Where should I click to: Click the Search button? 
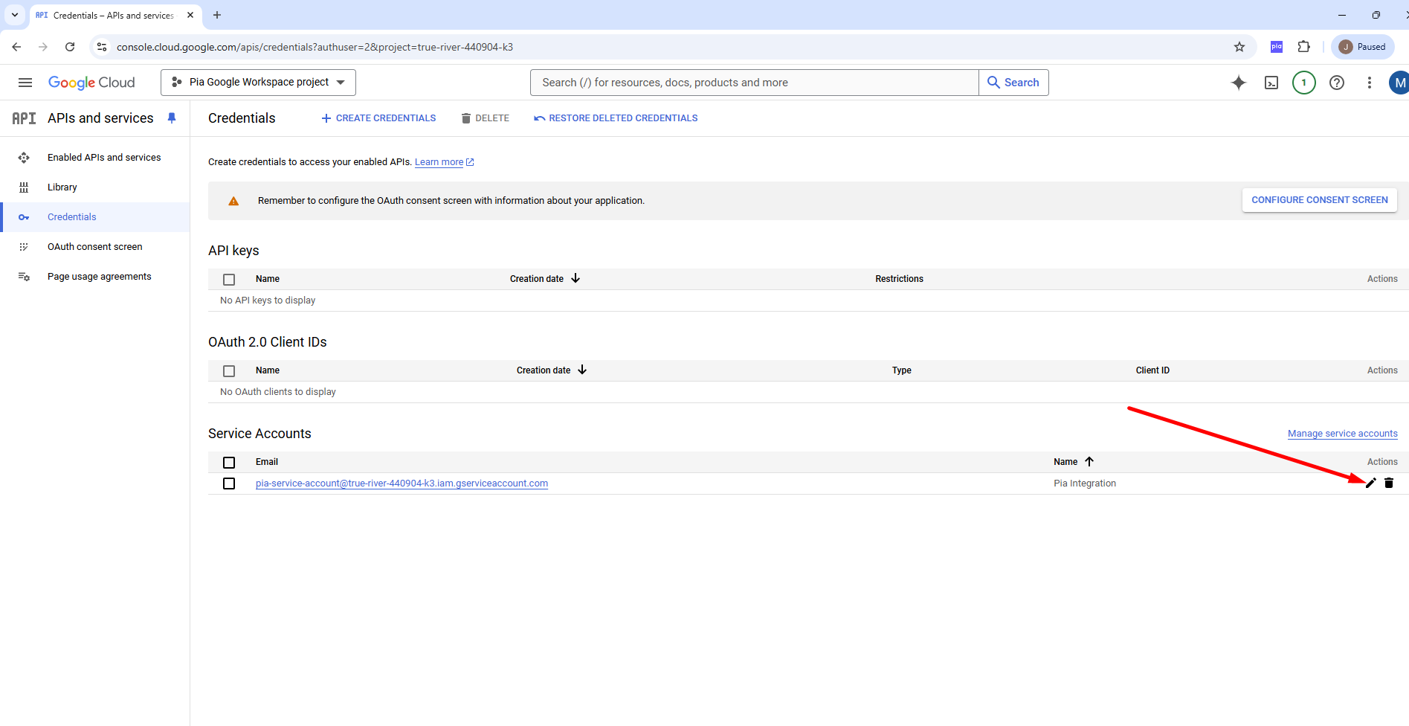pos(1013,83)
